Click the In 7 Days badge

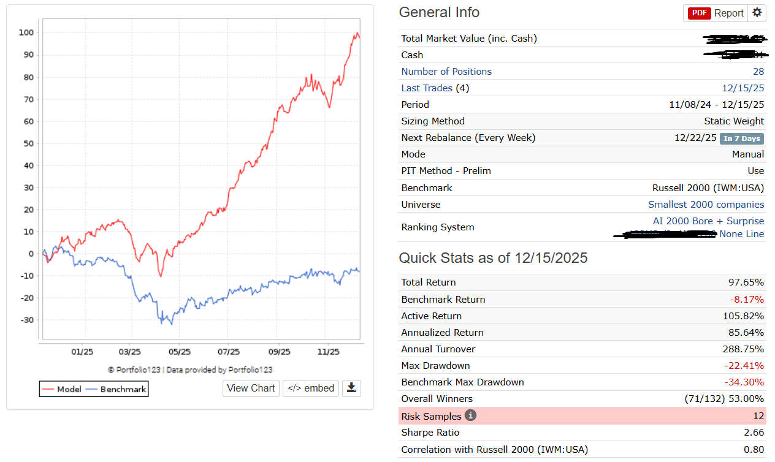click(x=742, y=138)
